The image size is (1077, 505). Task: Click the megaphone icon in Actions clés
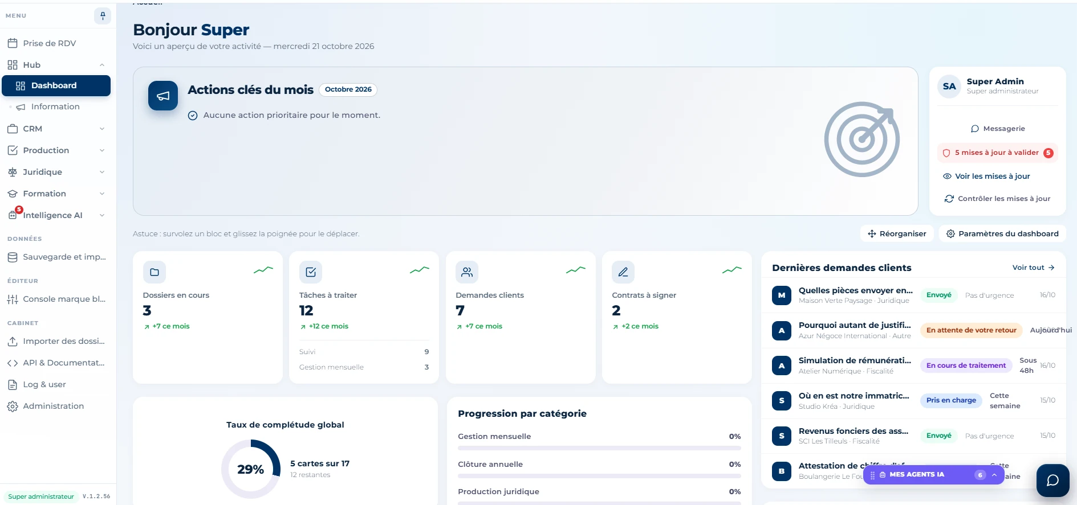[x=163, y=96]
